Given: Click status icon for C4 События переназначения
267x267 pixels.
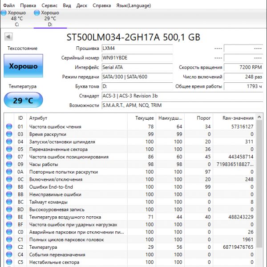Looking at the screenshot, I should pos(9,255).
